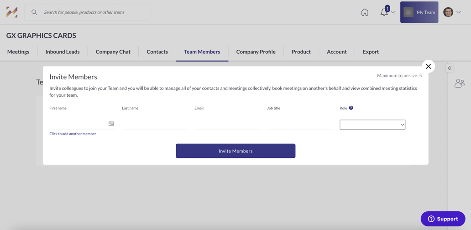Click the search magnifier icon
This screenshot has height=230, width=471.
[34, 12]
